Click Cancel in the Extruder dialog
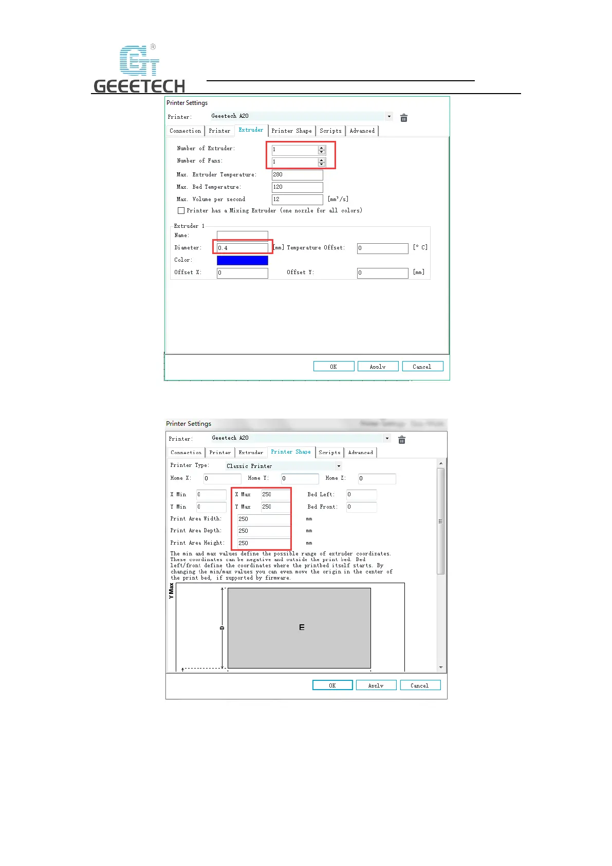This screenshot has width=612, height=866. click(x=422, y=367)
